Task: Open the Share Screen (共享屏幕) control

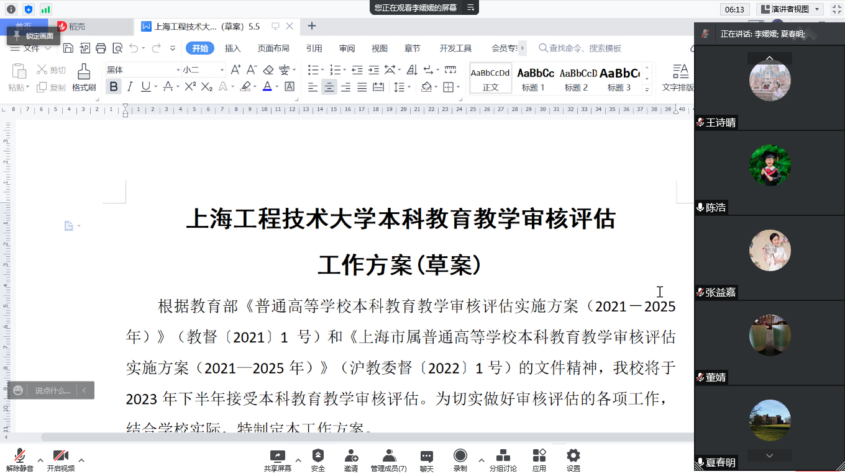Action: [277, 460]
